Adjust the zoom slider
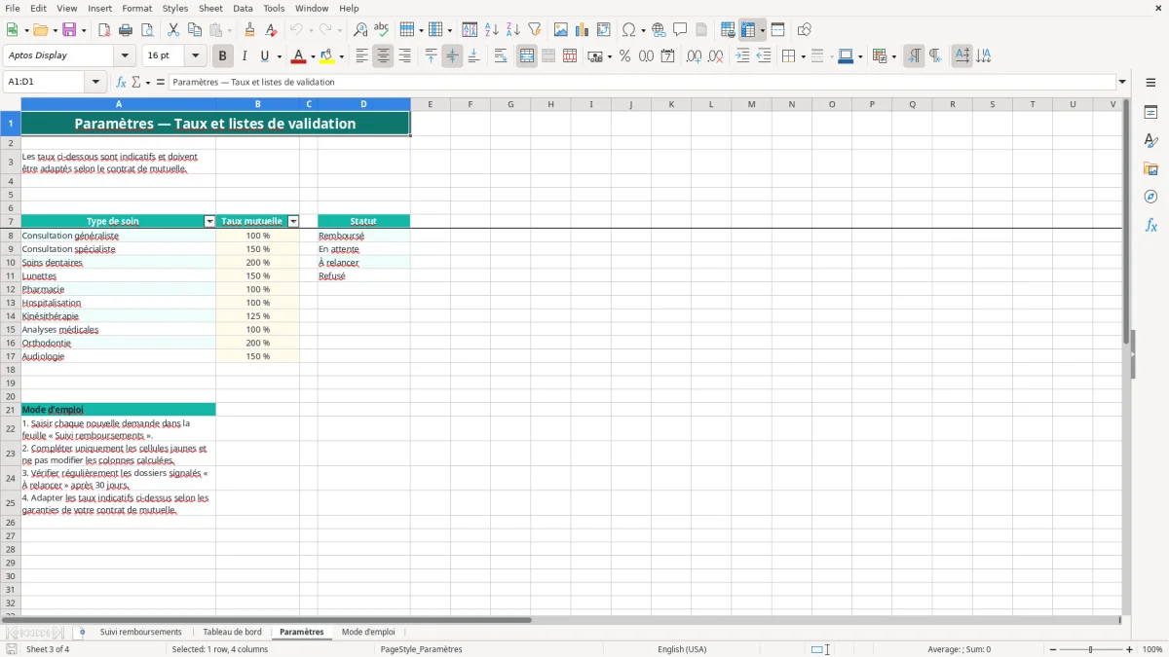Image resolution: width=1169 pixels, height=657 pixels. click(1091, 649)
